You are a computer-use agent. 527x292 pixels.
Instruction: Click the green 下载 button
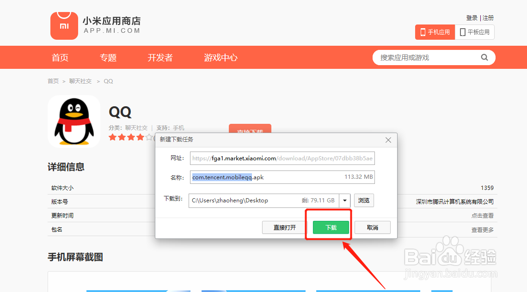click(x=331, y=227)
